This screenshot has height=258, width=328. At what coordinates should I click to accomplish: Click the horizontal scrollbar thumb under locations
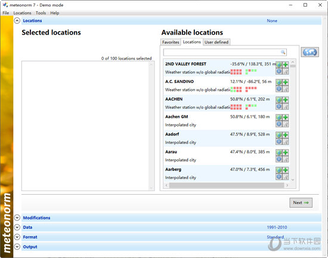coord(227,185)
